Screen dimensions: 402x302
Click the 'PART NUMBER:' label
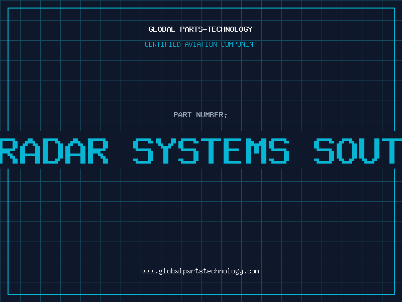pyautogui.click(x=200, y=115)
